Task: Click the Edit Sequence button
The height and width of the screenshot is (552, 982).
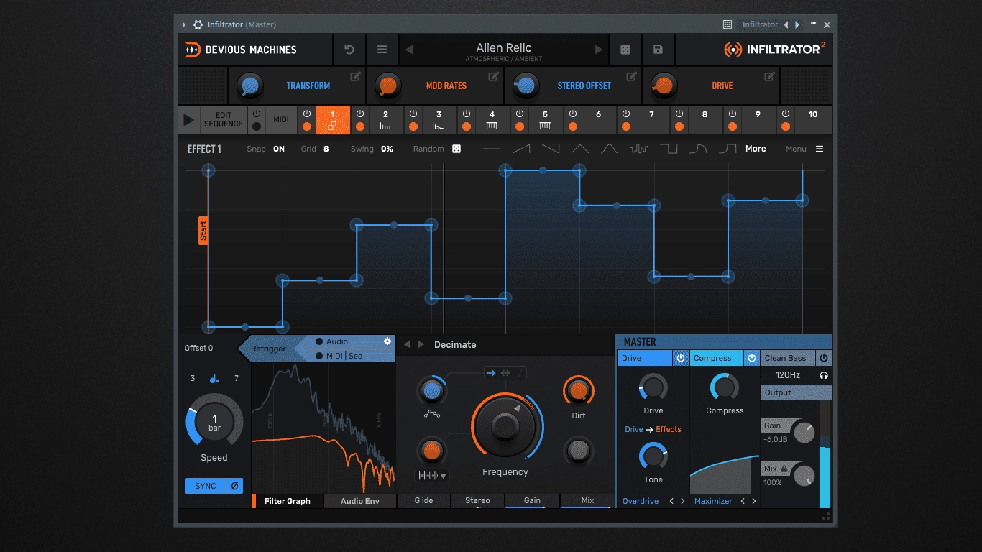Action: (x=224, y=120)
